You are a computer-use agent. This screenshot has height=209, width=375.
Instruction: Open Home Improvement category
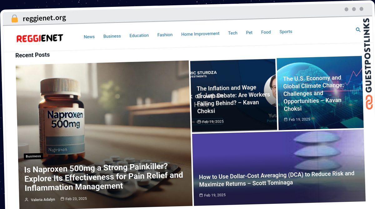tap(200, 34)
